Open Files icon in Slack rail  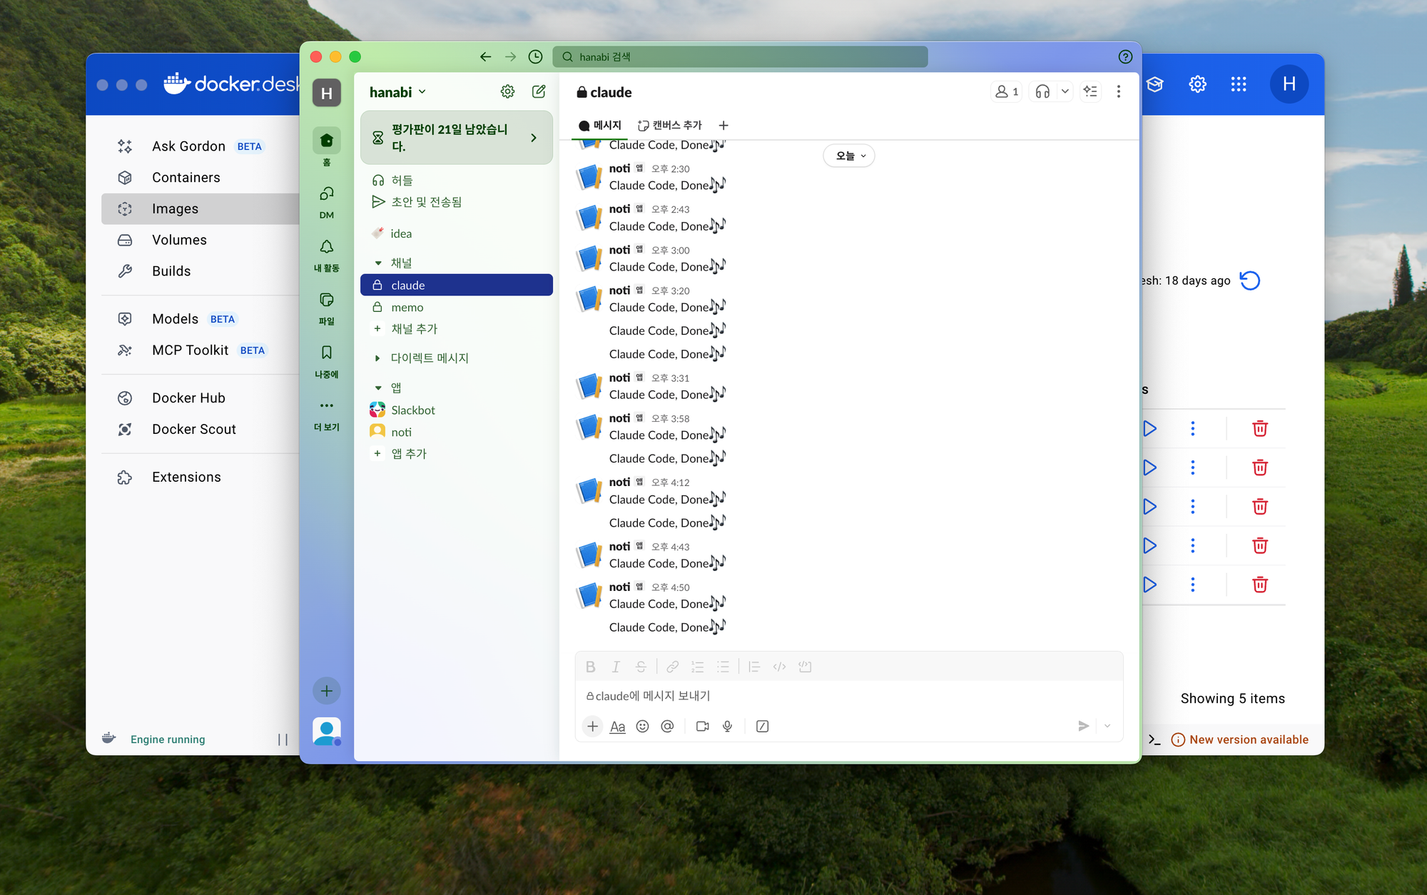326,308
